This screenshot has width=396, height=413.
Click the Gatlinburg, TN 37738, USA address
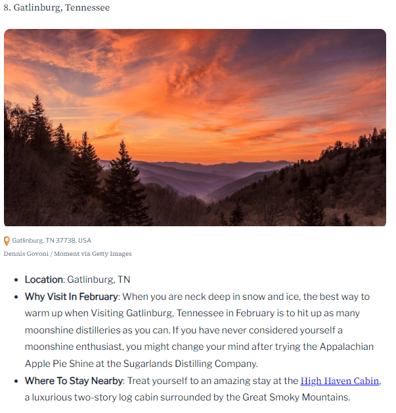tap(51, 241)
